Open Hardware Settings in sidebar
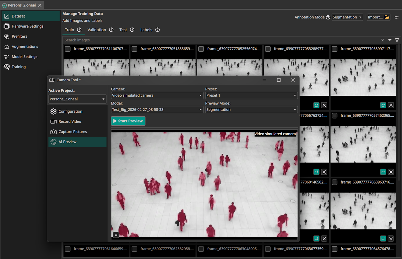Viewport: 402px width, 259px height. point(27,26)
